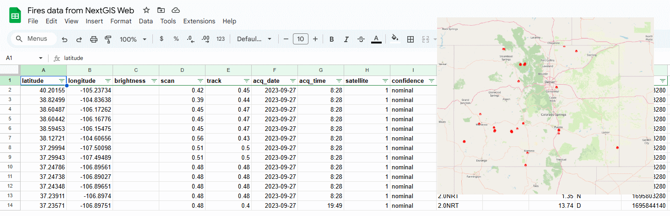The image size is (670, 216).
Task: Open more number formats (123)
Action: (221, 39)
